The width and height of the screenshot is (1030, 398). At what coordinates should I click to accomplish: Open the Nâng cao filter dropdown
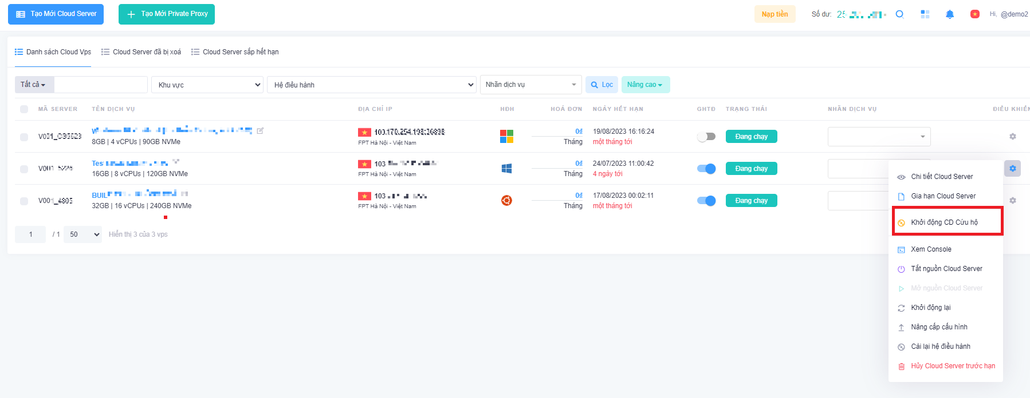(645, 85)
